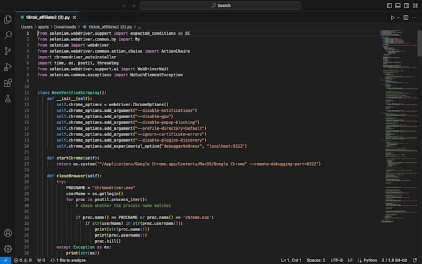
Task: Go forward with the right arrow
Action: (x=133, y=6)
